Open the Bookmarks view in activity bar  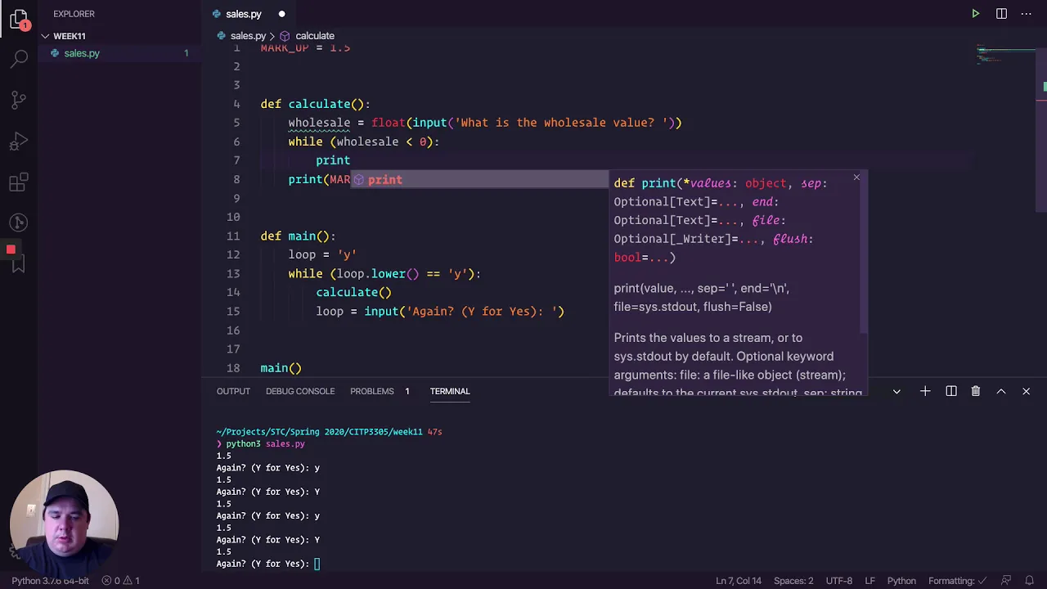point(19,263)
